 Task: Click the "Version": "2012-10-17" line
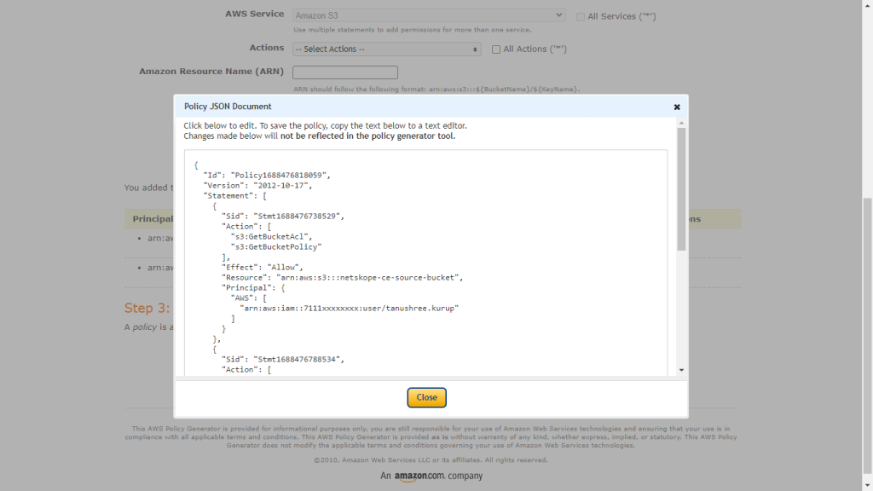click(x=257, y=185)
